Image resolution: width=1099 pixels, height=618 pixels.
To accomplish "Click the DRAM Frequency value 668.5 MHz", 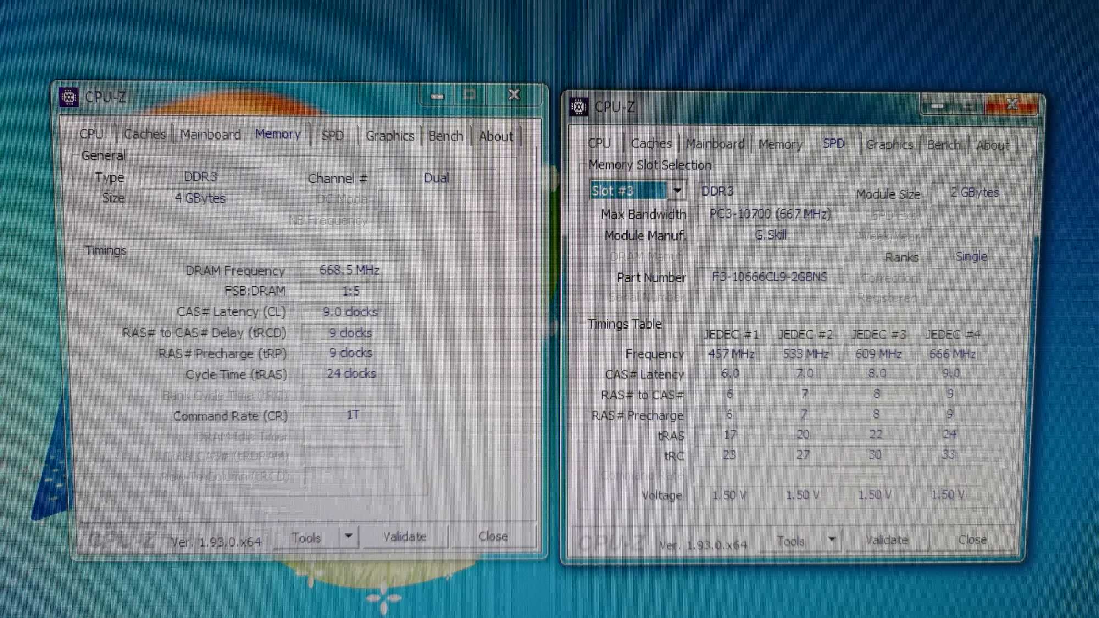I will point(349,270).
